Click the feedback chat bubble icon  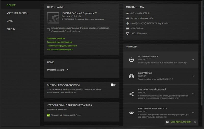167,122
